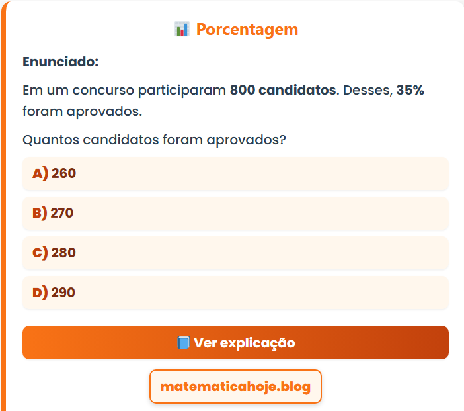
Task: Click the bold 800 candidatos text
Action: [x=283, y=90]
